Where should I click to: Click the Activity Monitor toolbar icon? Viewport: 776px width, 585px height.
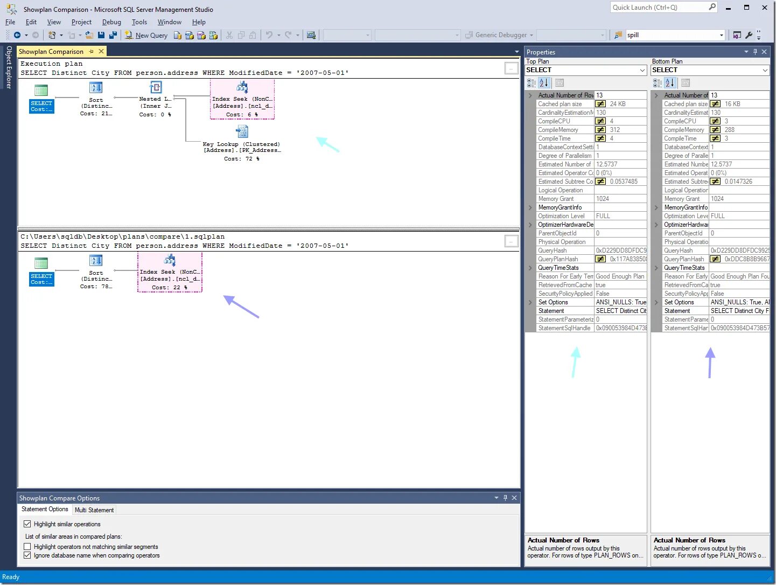click(x=311, y=35)
